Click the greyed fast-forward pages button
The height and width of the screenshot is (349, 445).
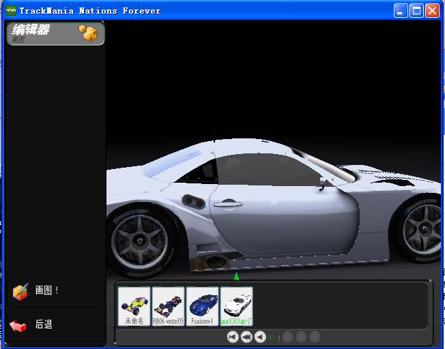(301, 337)
